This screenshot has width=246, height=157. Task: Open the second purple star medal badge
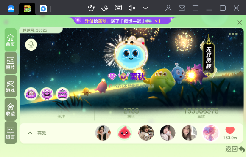(x=47, y=94)
